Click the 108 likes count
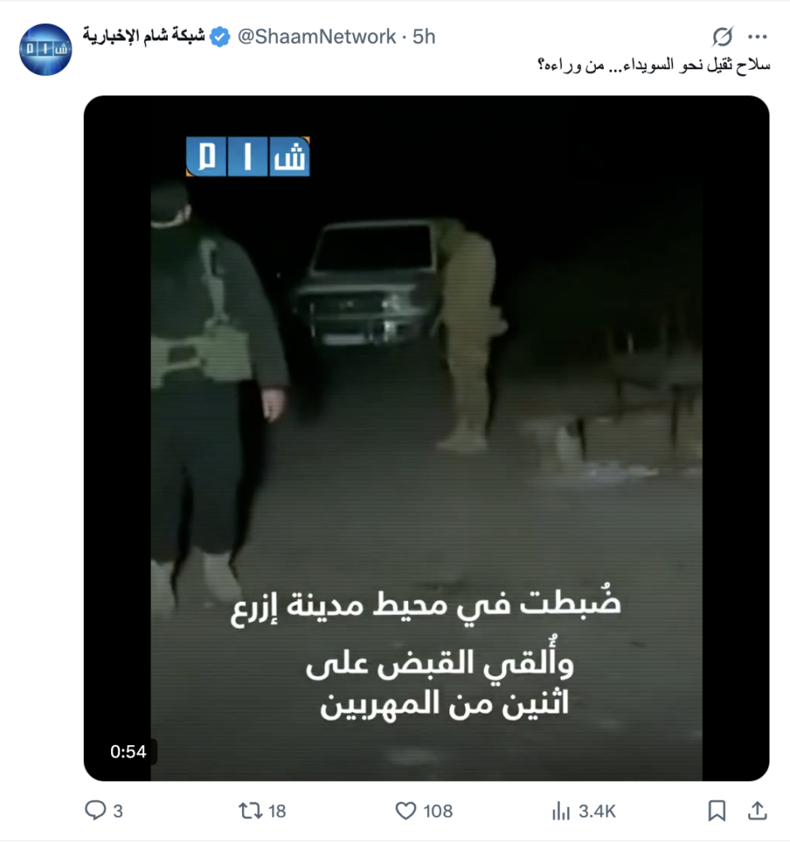Image resolution: width=790 pixels, height=843 pixels. [438, 811]
